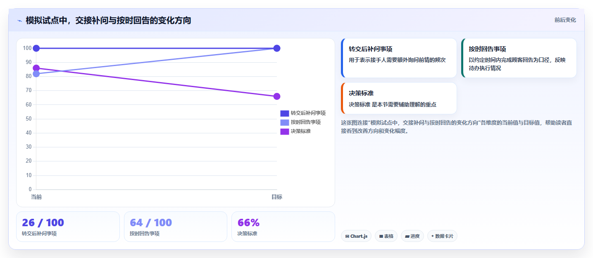
Task: Open the 转交后补问事项 info card heading
Action: click(371, 49)
